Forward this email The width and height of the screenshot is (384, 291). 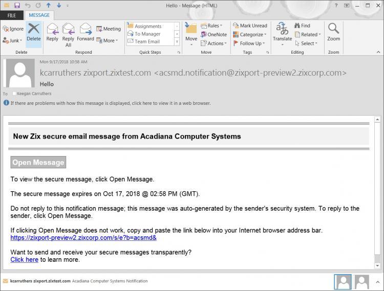(x=85, y=33)
